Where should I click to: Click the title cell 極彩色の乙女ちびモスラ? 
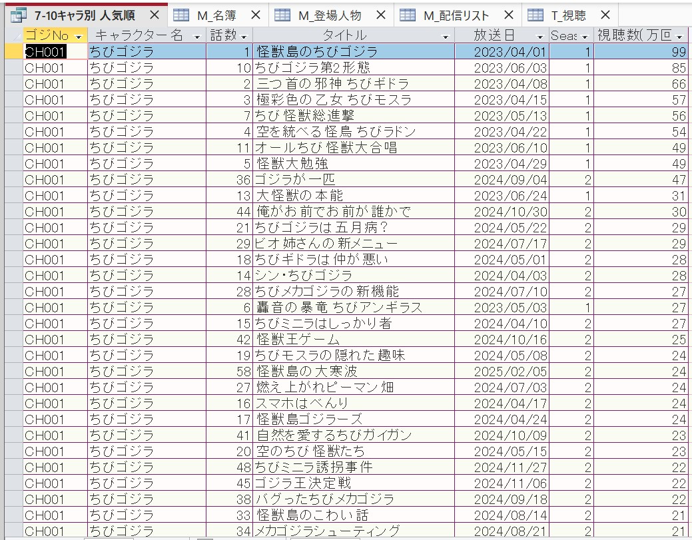tap(354, 100)
